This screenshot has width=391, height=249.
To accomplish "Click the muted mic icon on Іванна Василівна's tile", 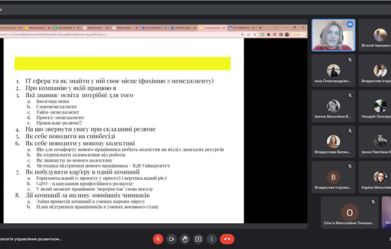I will click(x=350, y=95).
